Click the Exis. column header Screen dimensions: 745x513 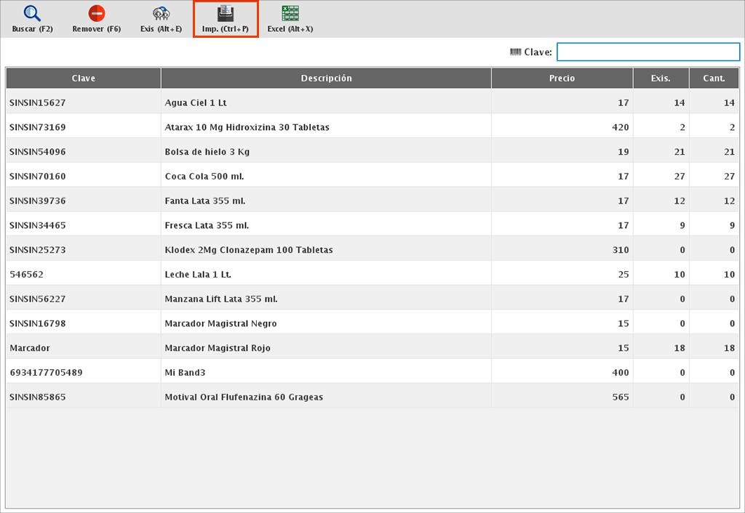click(x=661, y=78)
